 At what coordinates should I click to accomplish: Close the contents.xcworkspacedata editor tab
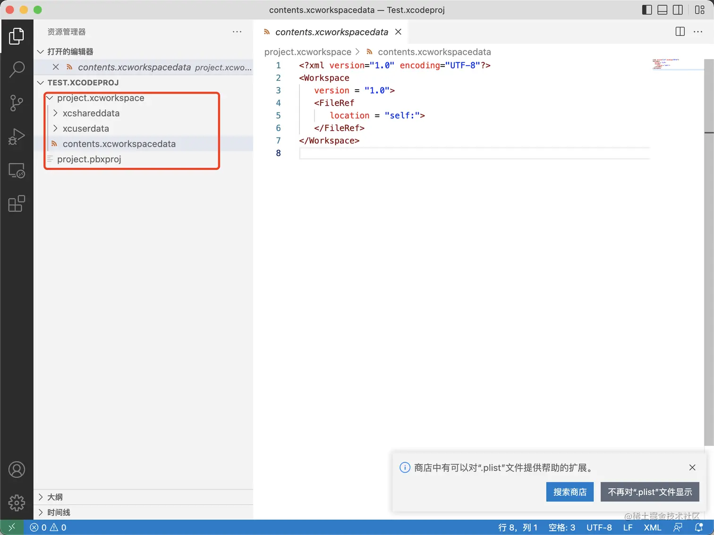[398, 32]
